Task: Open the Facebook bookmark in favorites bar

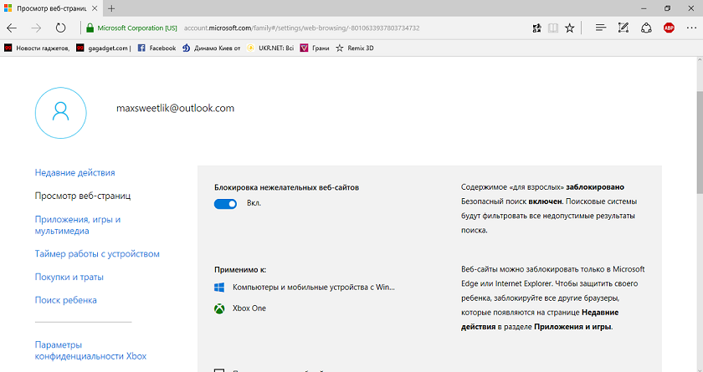Action: click(157, 48)
